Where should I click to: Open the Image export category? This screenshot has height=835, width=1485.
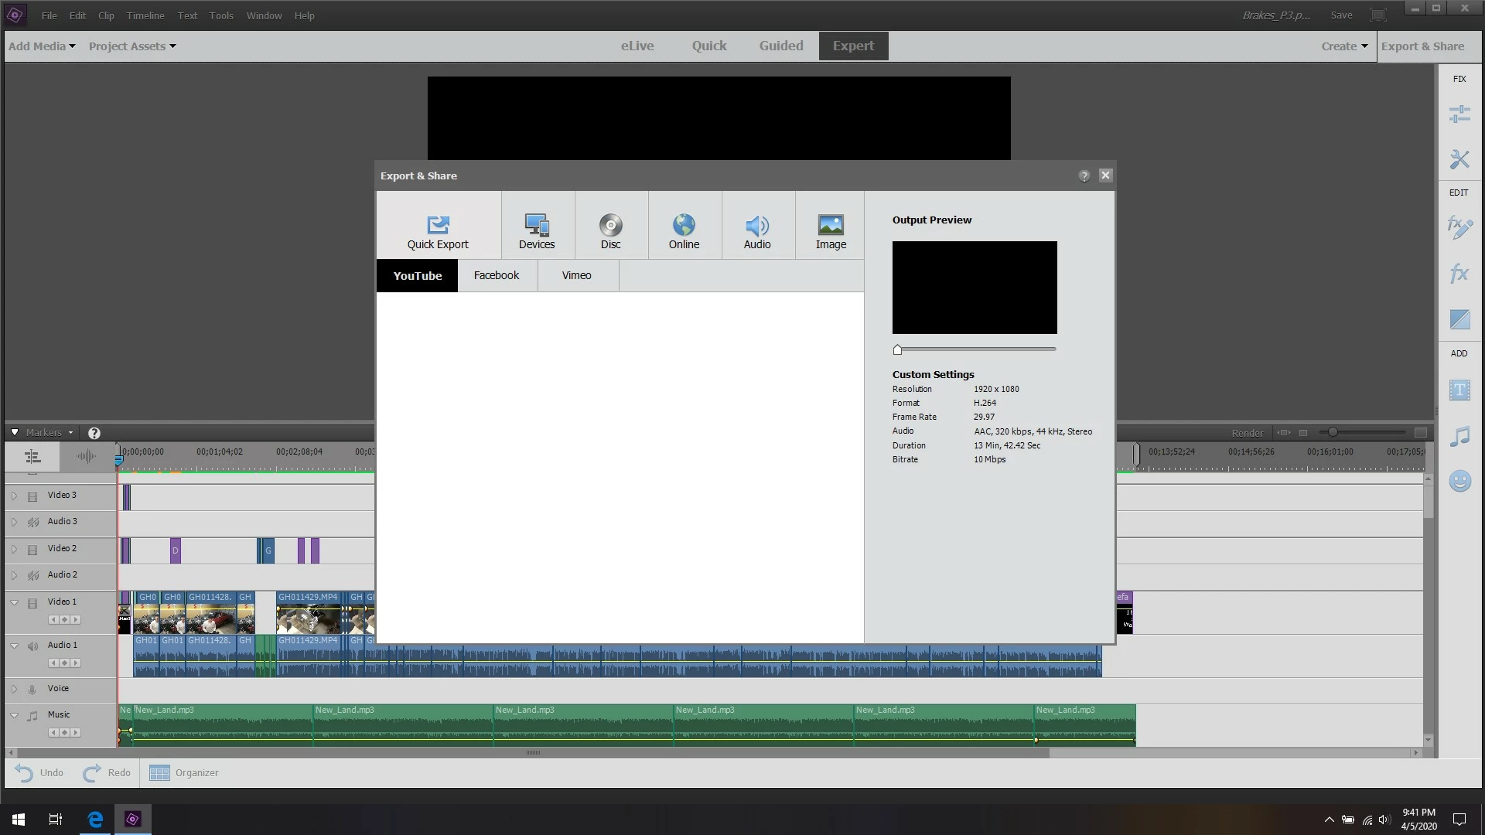[x=831, y=230]
